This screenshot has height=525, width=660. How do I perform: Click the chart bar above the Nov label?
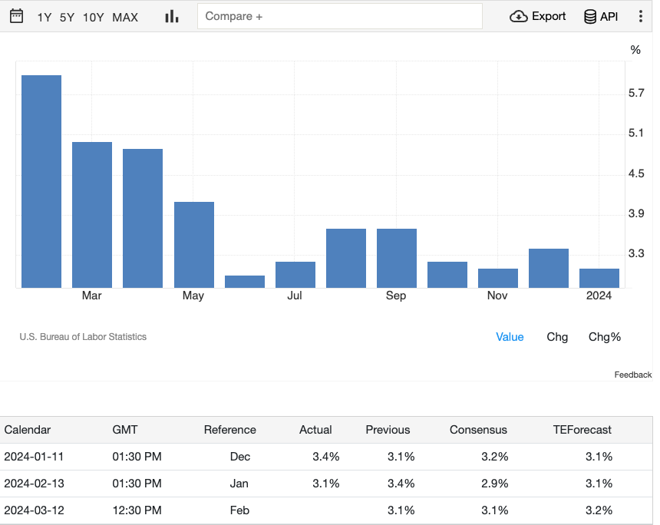pyautogui.click(x=498, y=278)
